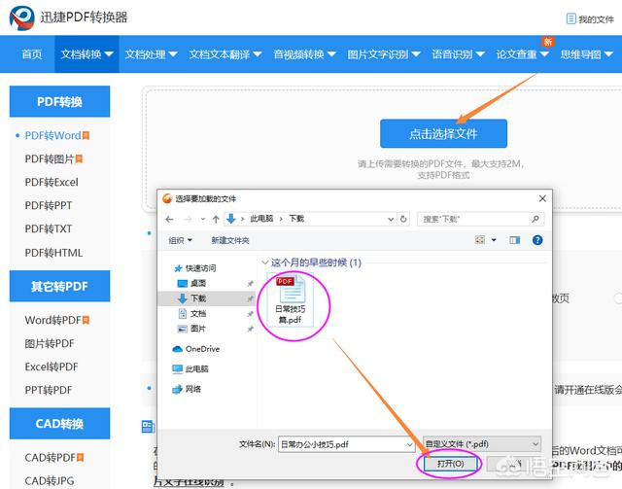This screenshot has width=622, height=489.
Task: Open 文档处理 navigation menu
Action: pyautogui.click(x=152, y=54)
